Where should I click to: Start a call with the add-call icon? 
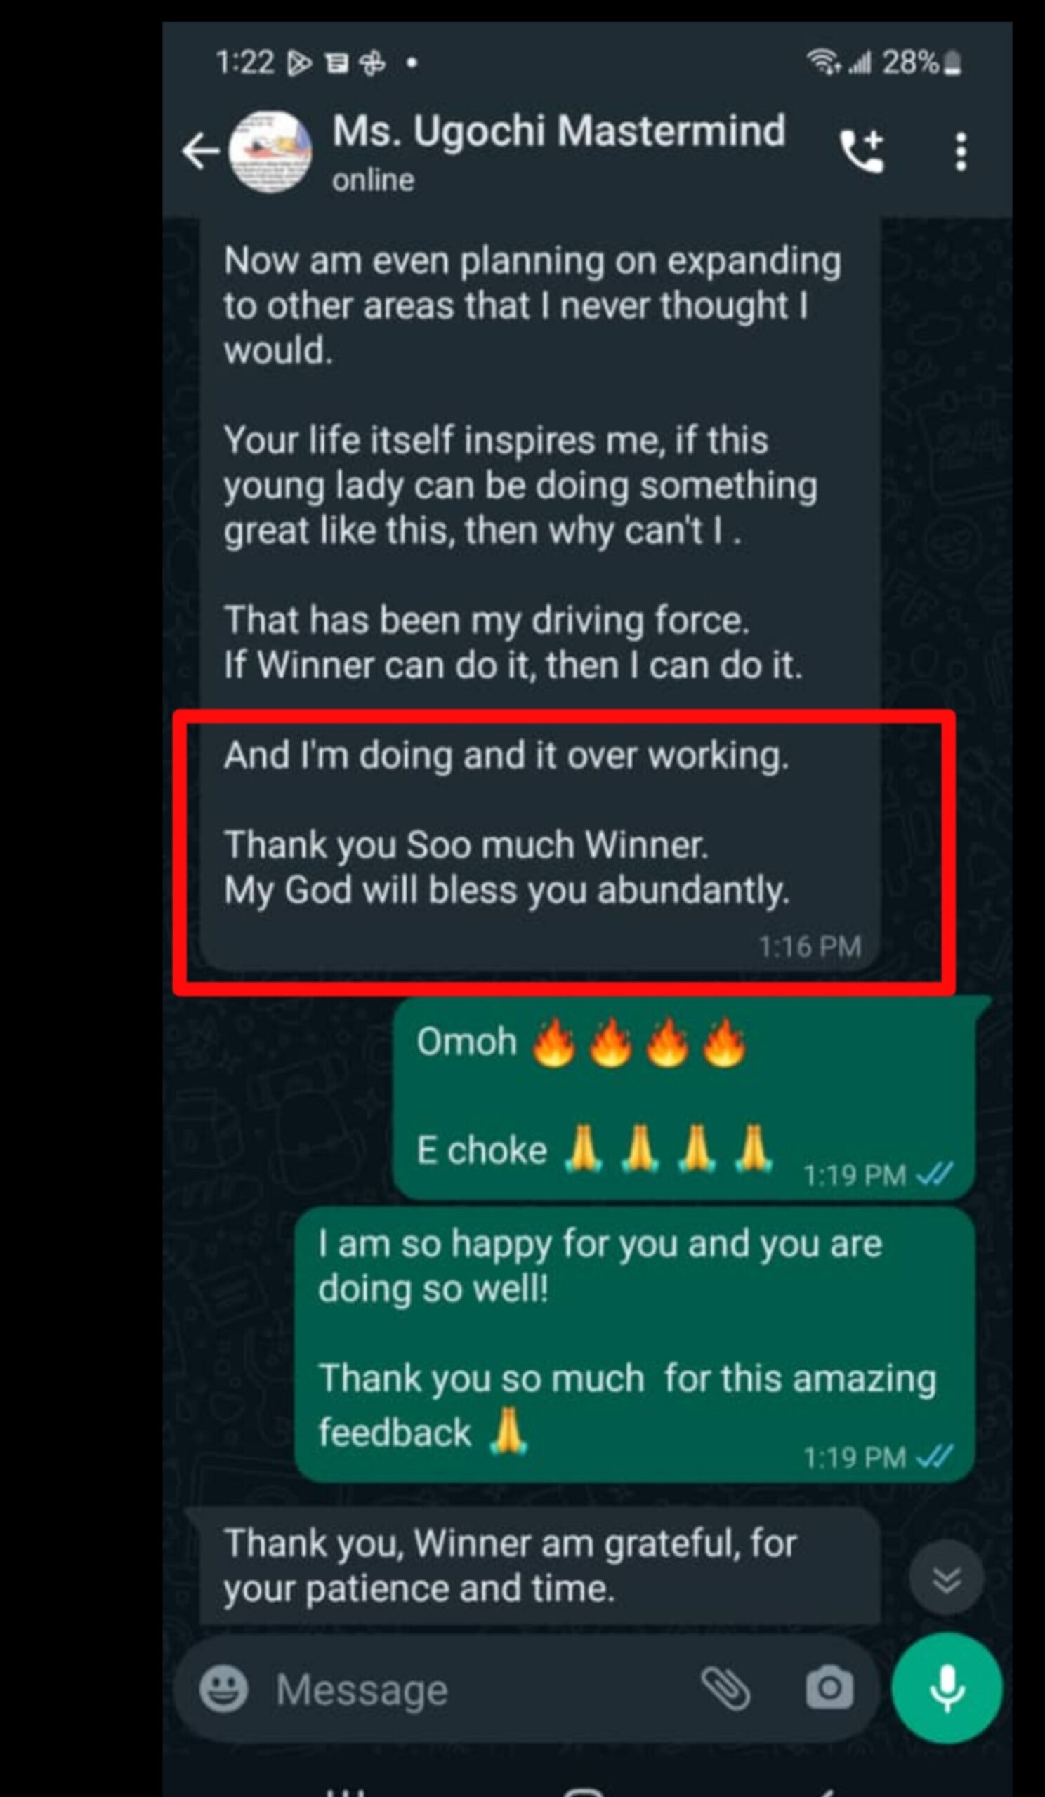pos(862,151)
